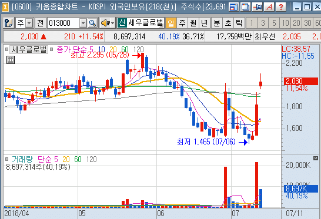Click the +11.54% change value
Viewport: 321px width, 219px height.
[x=91, y=36]
